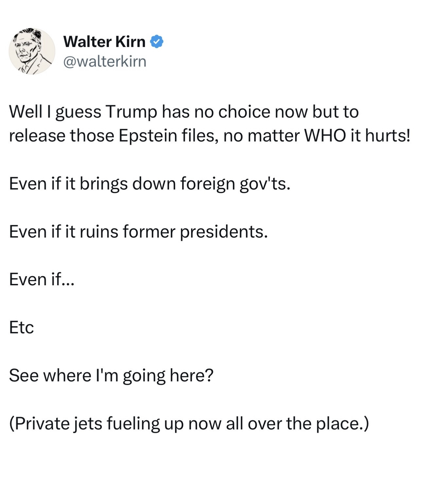Click the "Even if..." trailing line

click(x=42, y=279)
